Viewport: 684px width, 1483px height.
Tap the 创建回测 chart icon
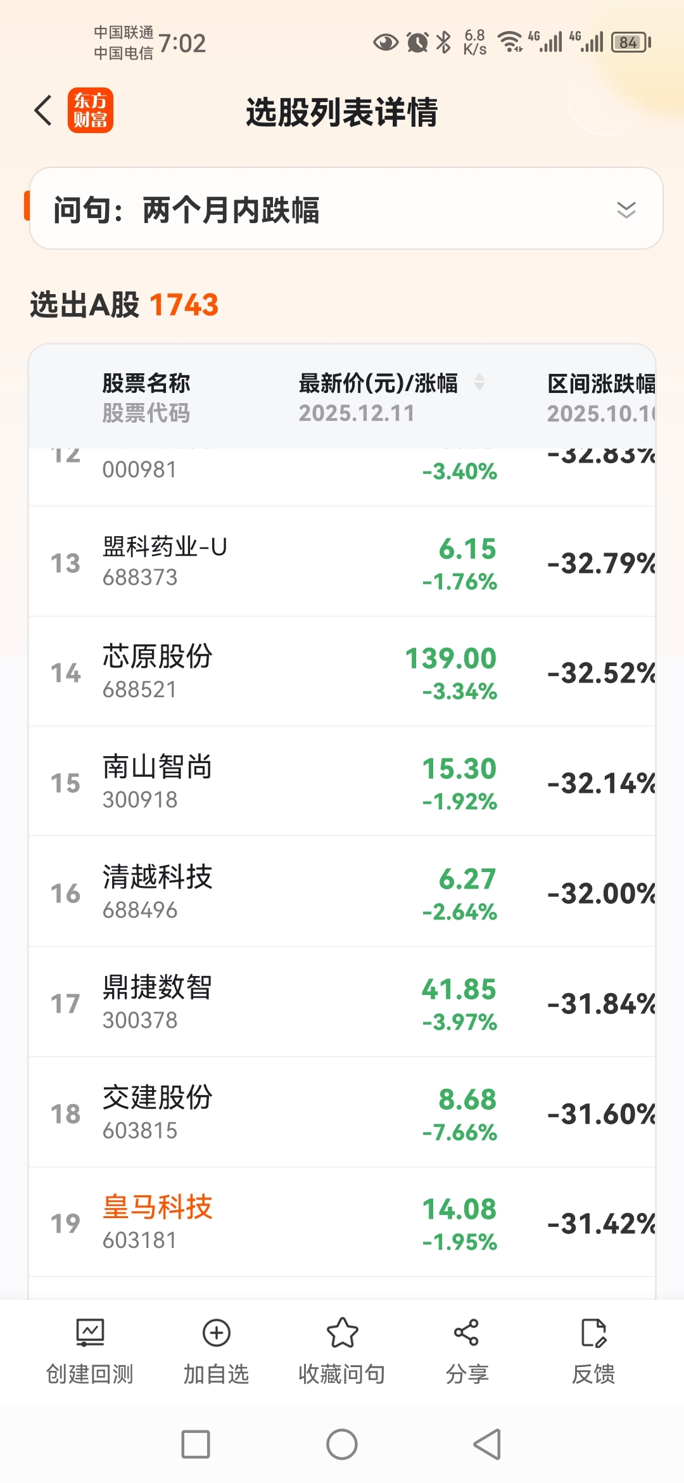90,1332
